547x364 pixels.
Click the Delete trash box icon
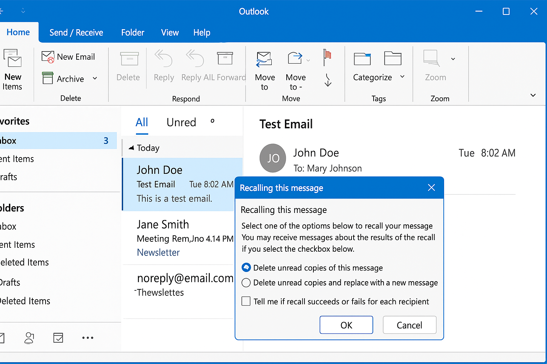pos(129,59)
